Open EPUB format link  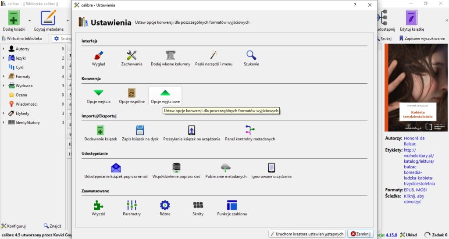click(409, 190)
